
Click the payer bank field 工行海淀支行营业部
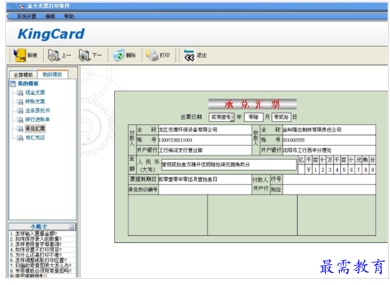point(205,150)
